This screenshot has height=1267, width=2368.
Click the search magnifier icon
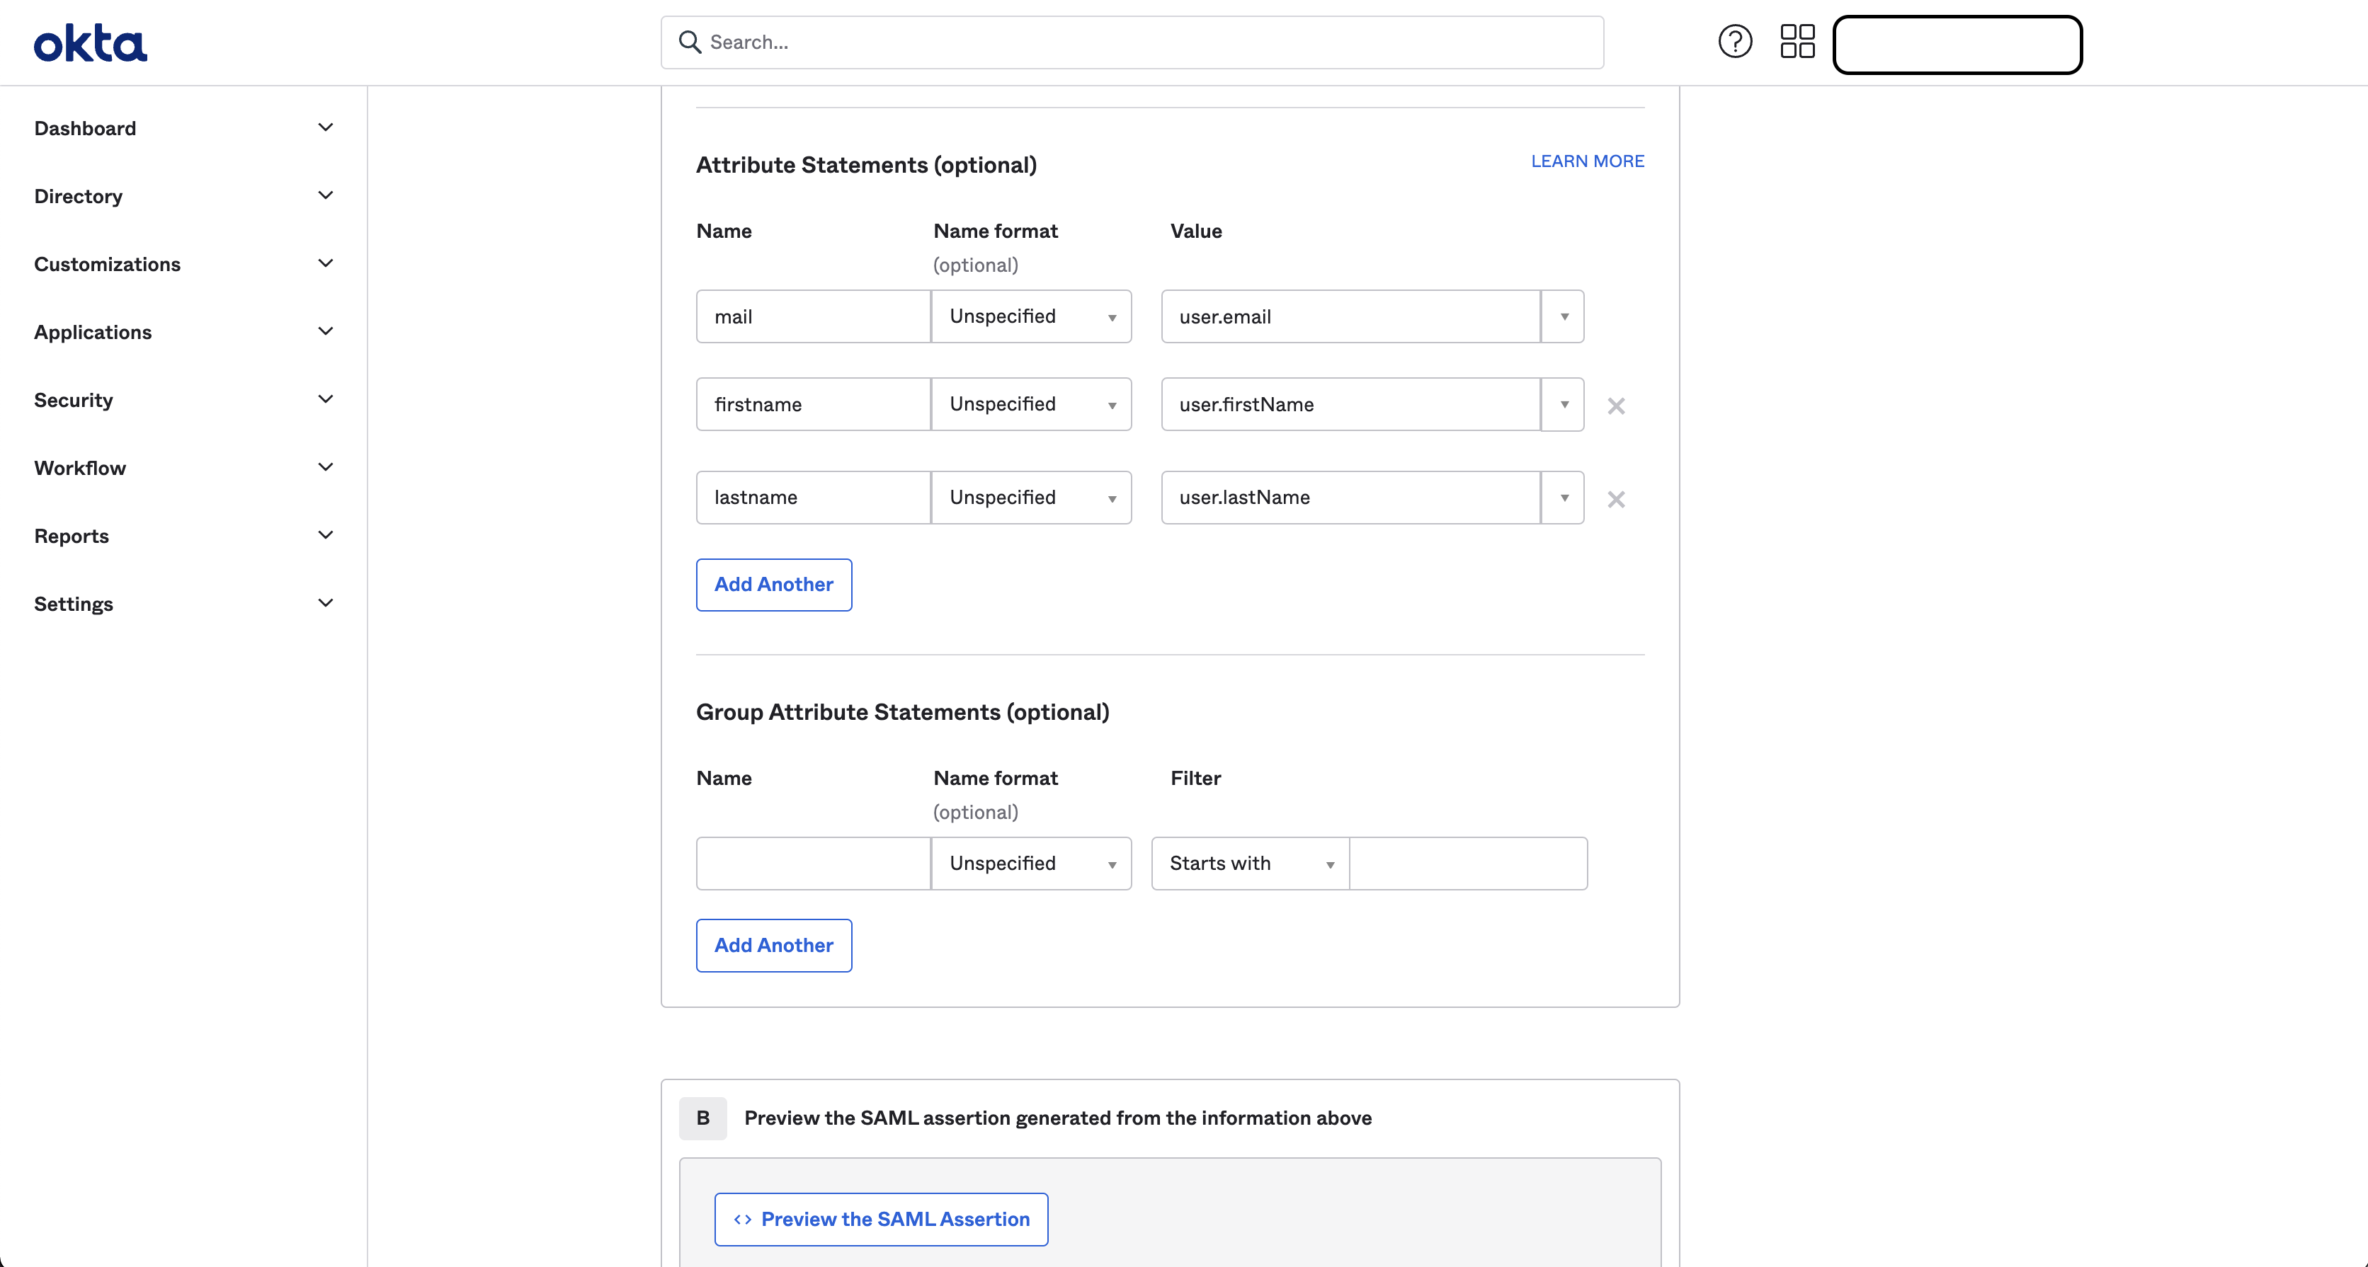coord(690,41)
